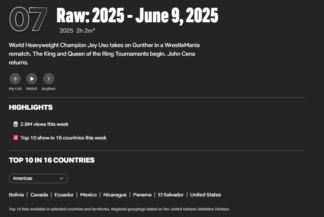Select Nicaragua country link
Viewport: 324px width, 217px height.
click(115, 195)
